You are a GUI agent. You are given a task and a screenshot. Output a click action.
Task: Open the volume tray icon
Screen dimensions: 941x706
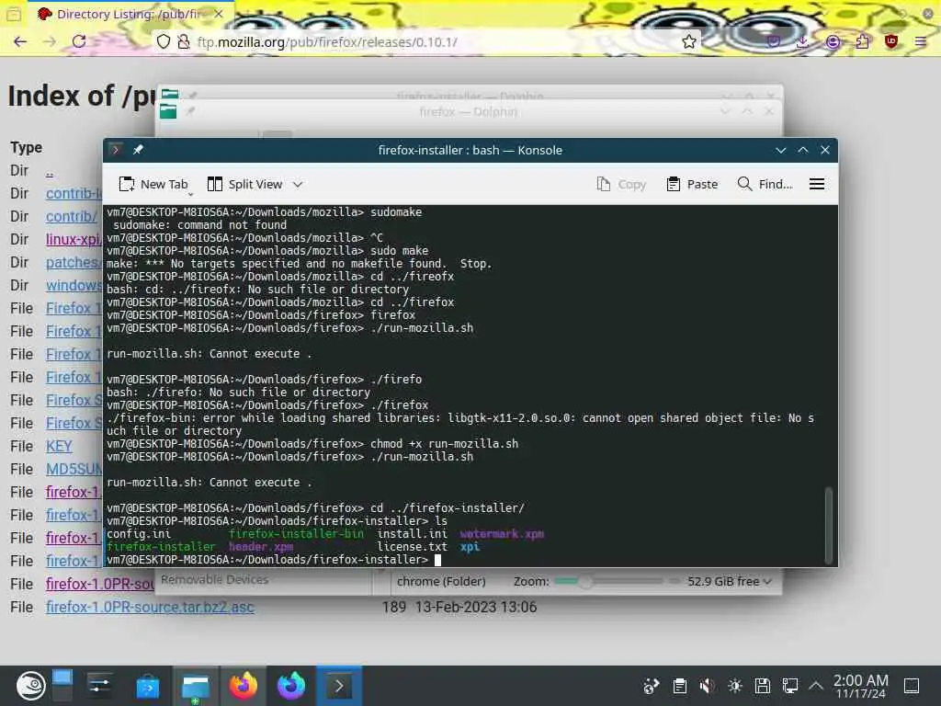(707, 686)
